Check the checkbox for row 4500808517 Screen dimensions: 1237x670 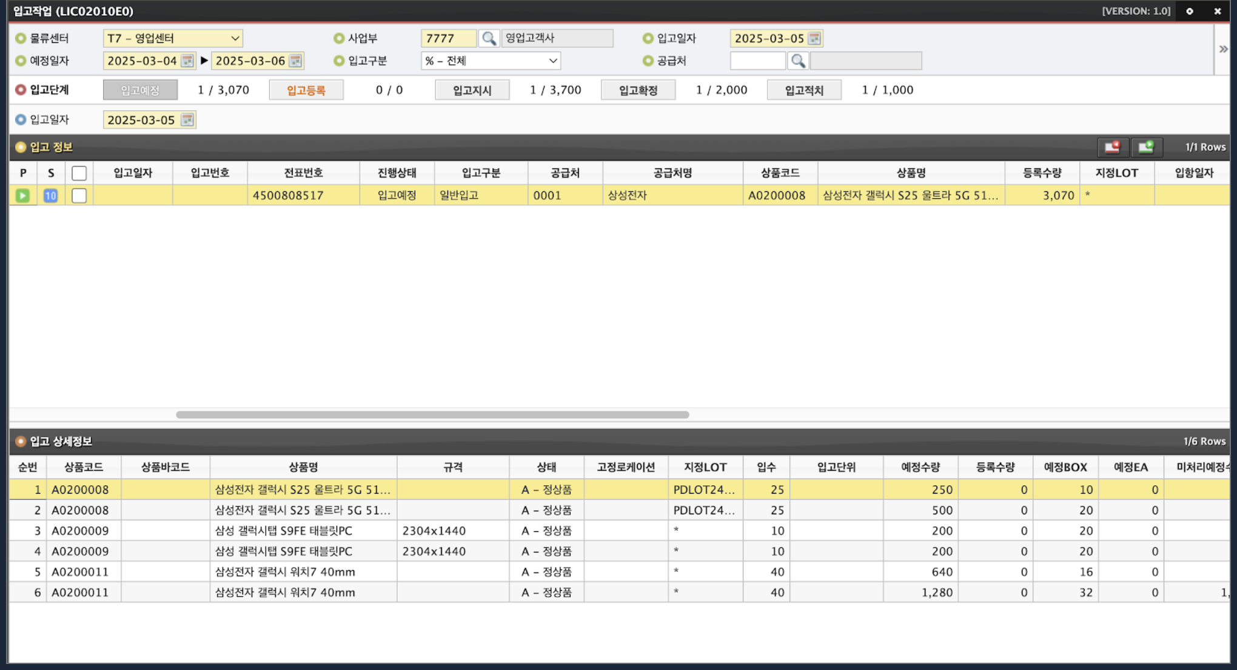[79, 196]
